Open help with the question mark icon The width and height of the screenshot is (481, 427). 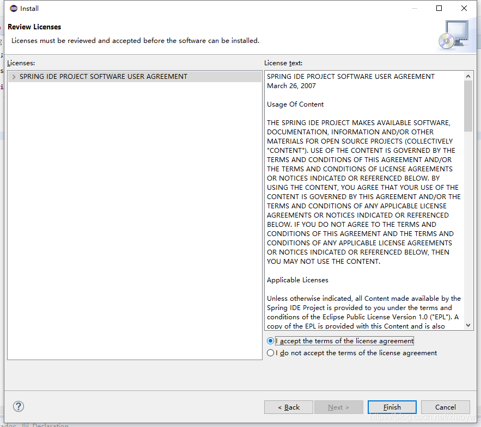pos(19,406)
